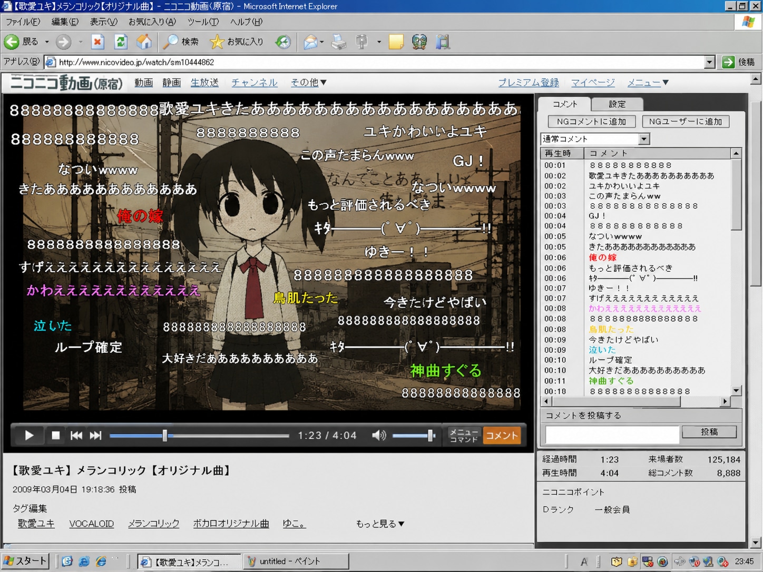
Task: Switch to the 設定 tab
Action: (x=617, y=104)
